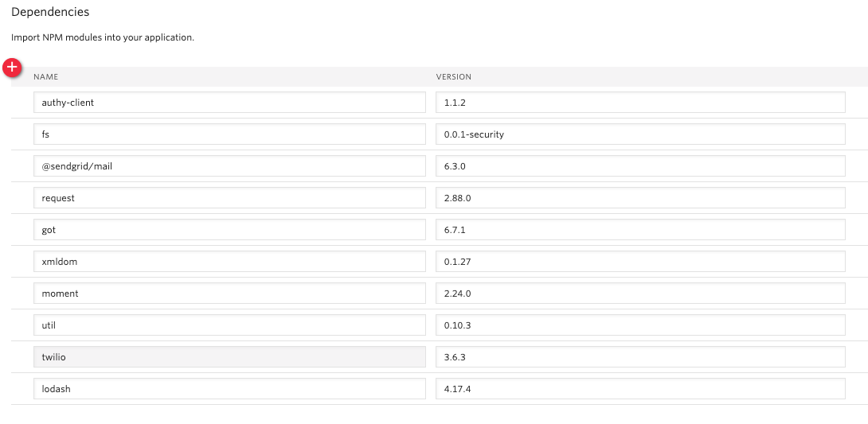868x424 pixels.
Task: Select the authy-client name field
Action: coord(229,103)
